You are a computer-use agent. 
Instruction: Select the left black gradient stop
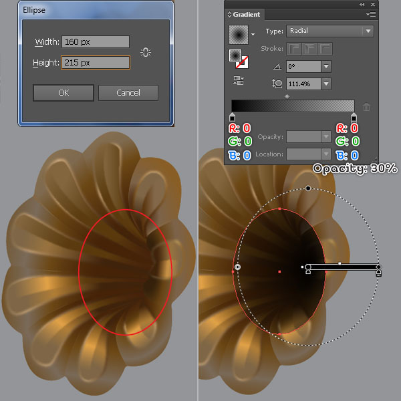click(232, 117)
